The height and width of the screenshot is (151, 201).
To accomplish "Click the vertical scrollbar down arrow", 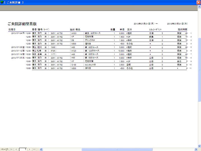I will (199, 146).
